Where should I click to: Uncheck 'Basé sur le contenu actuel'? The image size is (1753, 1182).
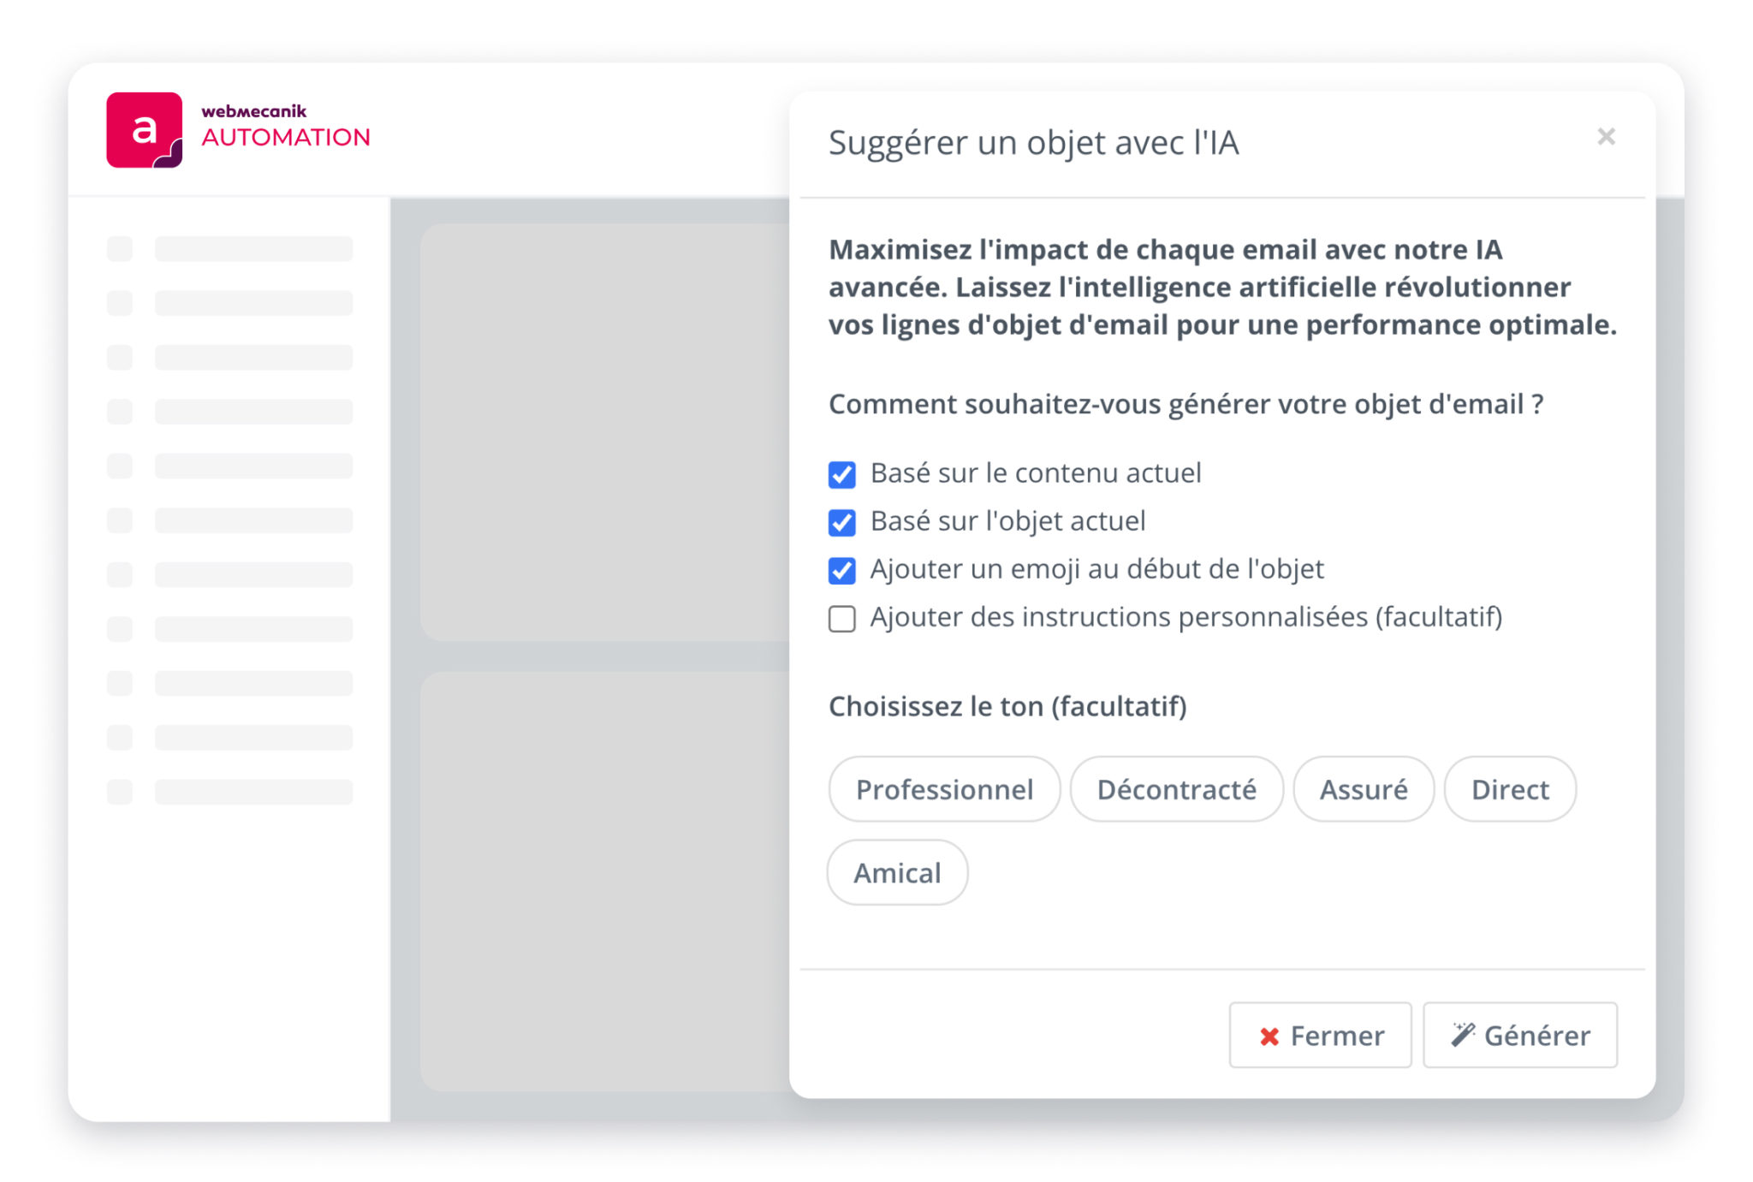(842, 474)
